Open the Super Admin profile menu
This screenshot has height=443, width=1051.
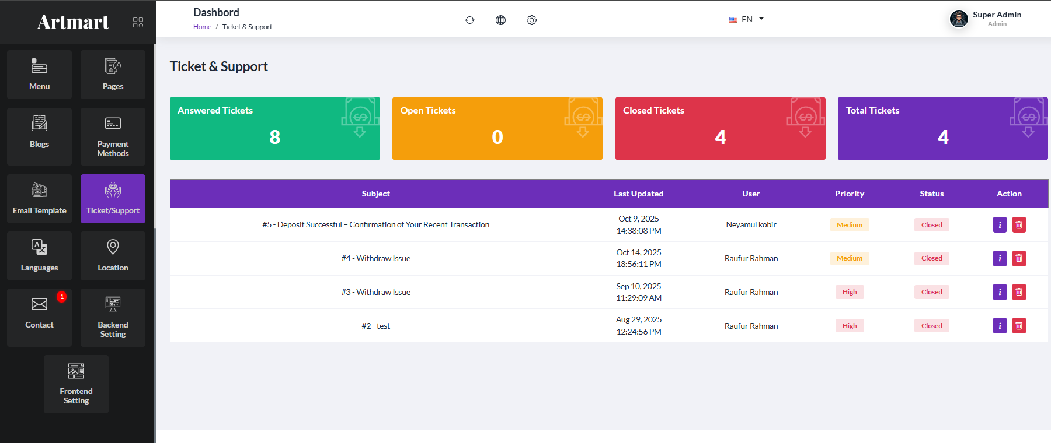986,19
